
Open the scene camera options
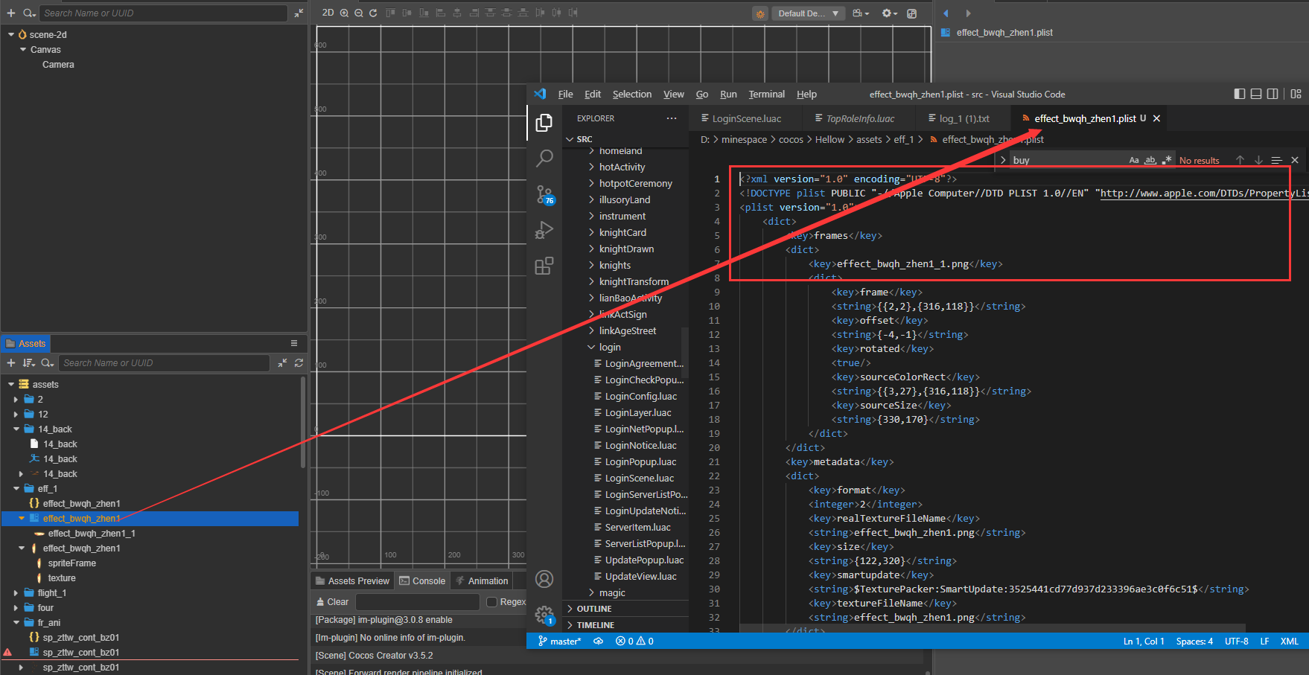(861, 13)
